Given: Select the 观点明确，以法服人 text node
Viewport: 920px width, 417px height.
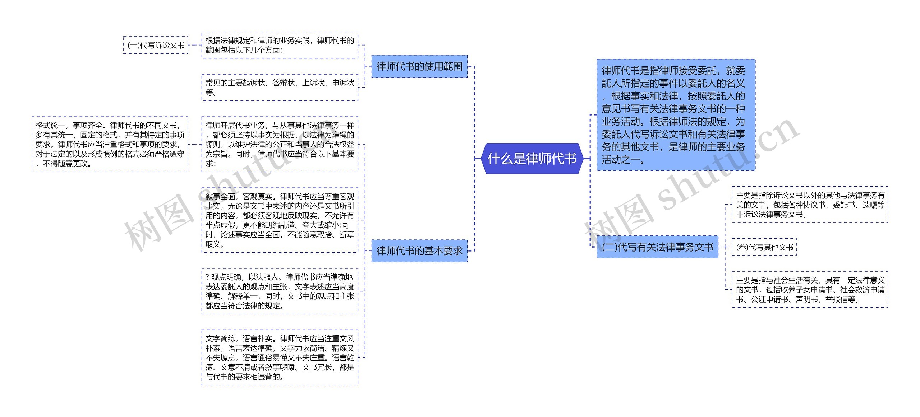Looking at the screenshot, I should 280,291.
